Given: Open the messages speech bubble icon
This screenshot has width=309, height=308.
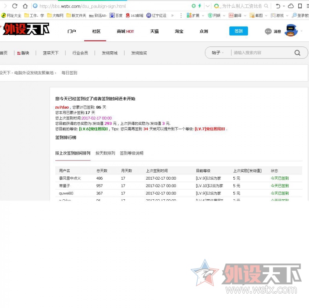Looking at the screenshot, I should [x=268, y=31].
